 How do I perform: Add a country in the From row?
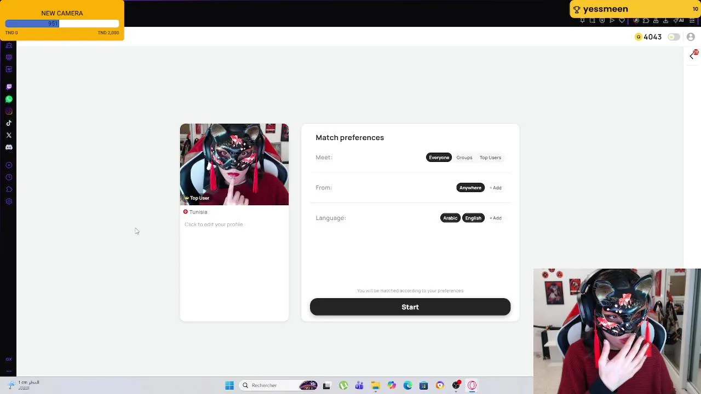(x=496, y=188)
